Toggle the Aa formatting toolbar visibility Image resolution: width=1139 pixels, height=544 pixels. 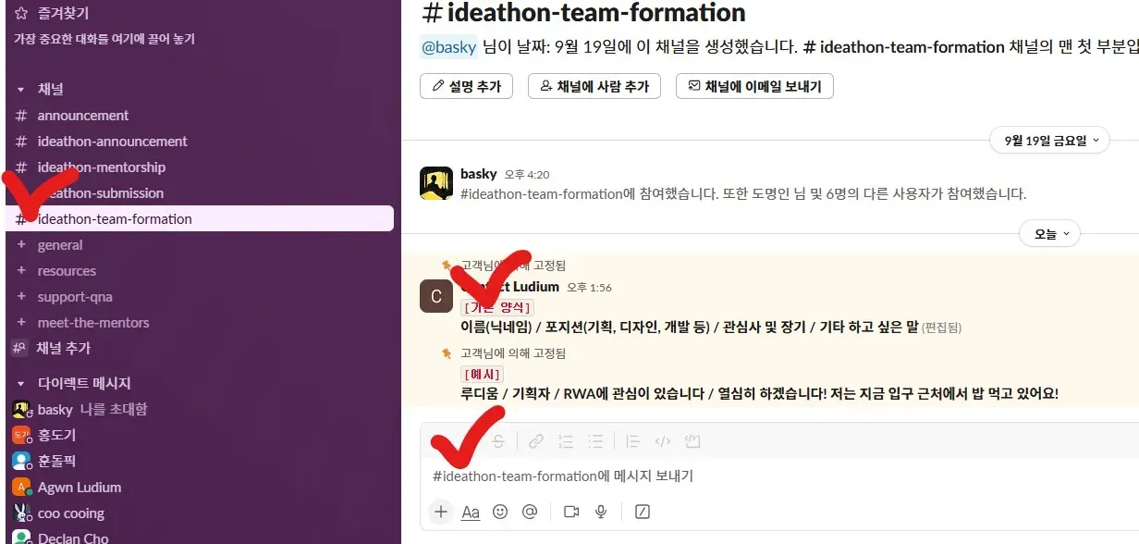click(471, 512)
